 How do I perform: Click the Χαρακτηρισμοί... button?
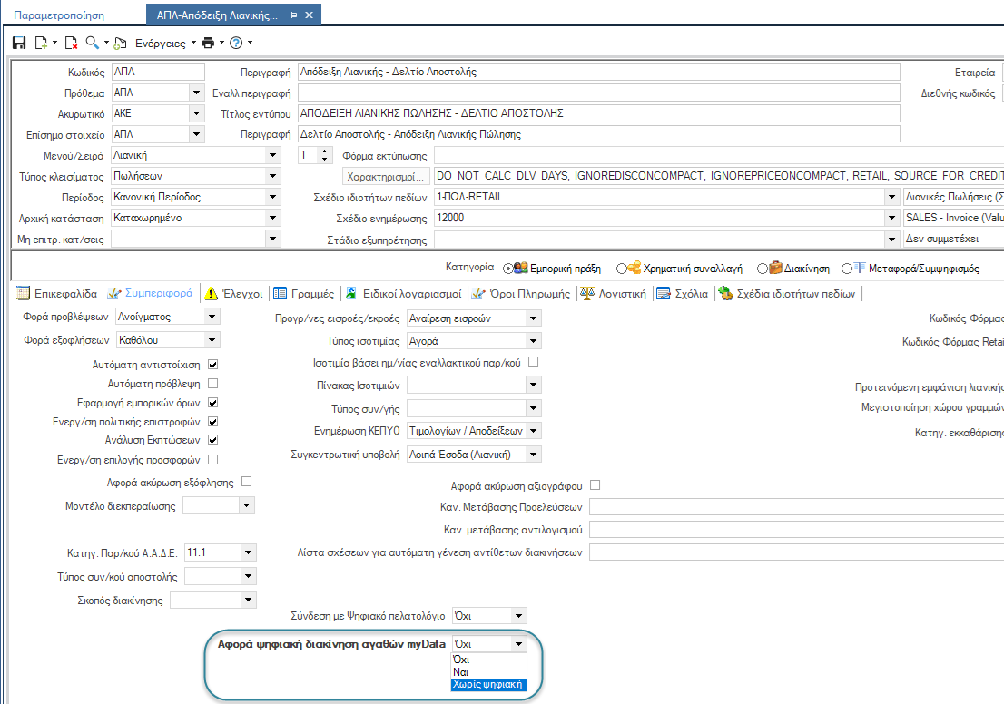coord(386,176)
